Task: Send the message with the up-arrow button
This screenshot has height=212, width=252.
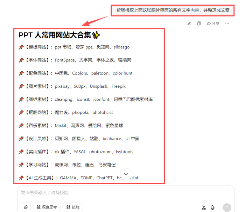Action: tap(227, 208)
